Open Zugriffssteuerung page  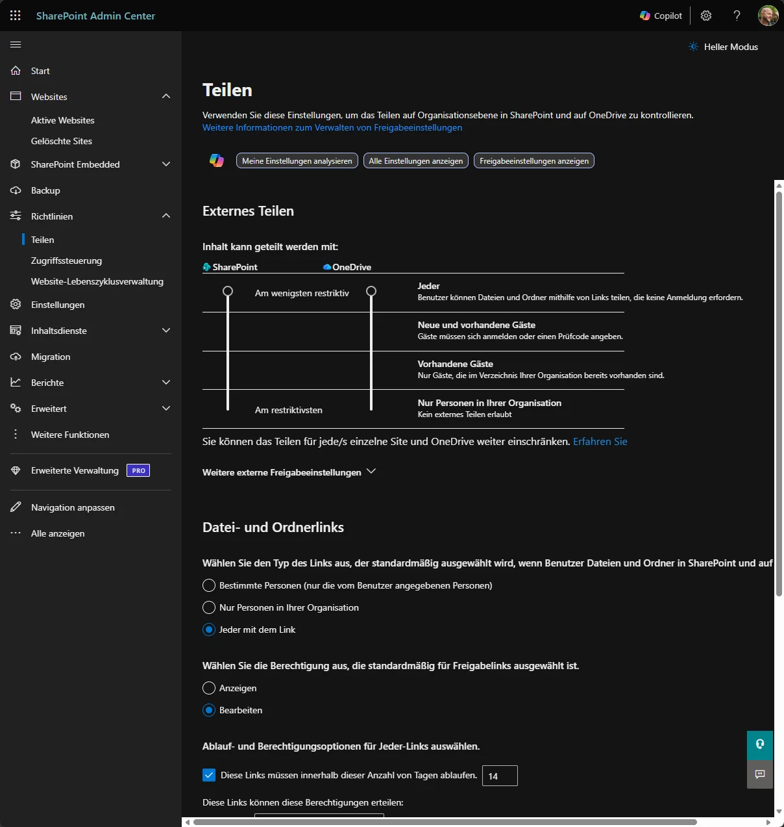point(66,261)
